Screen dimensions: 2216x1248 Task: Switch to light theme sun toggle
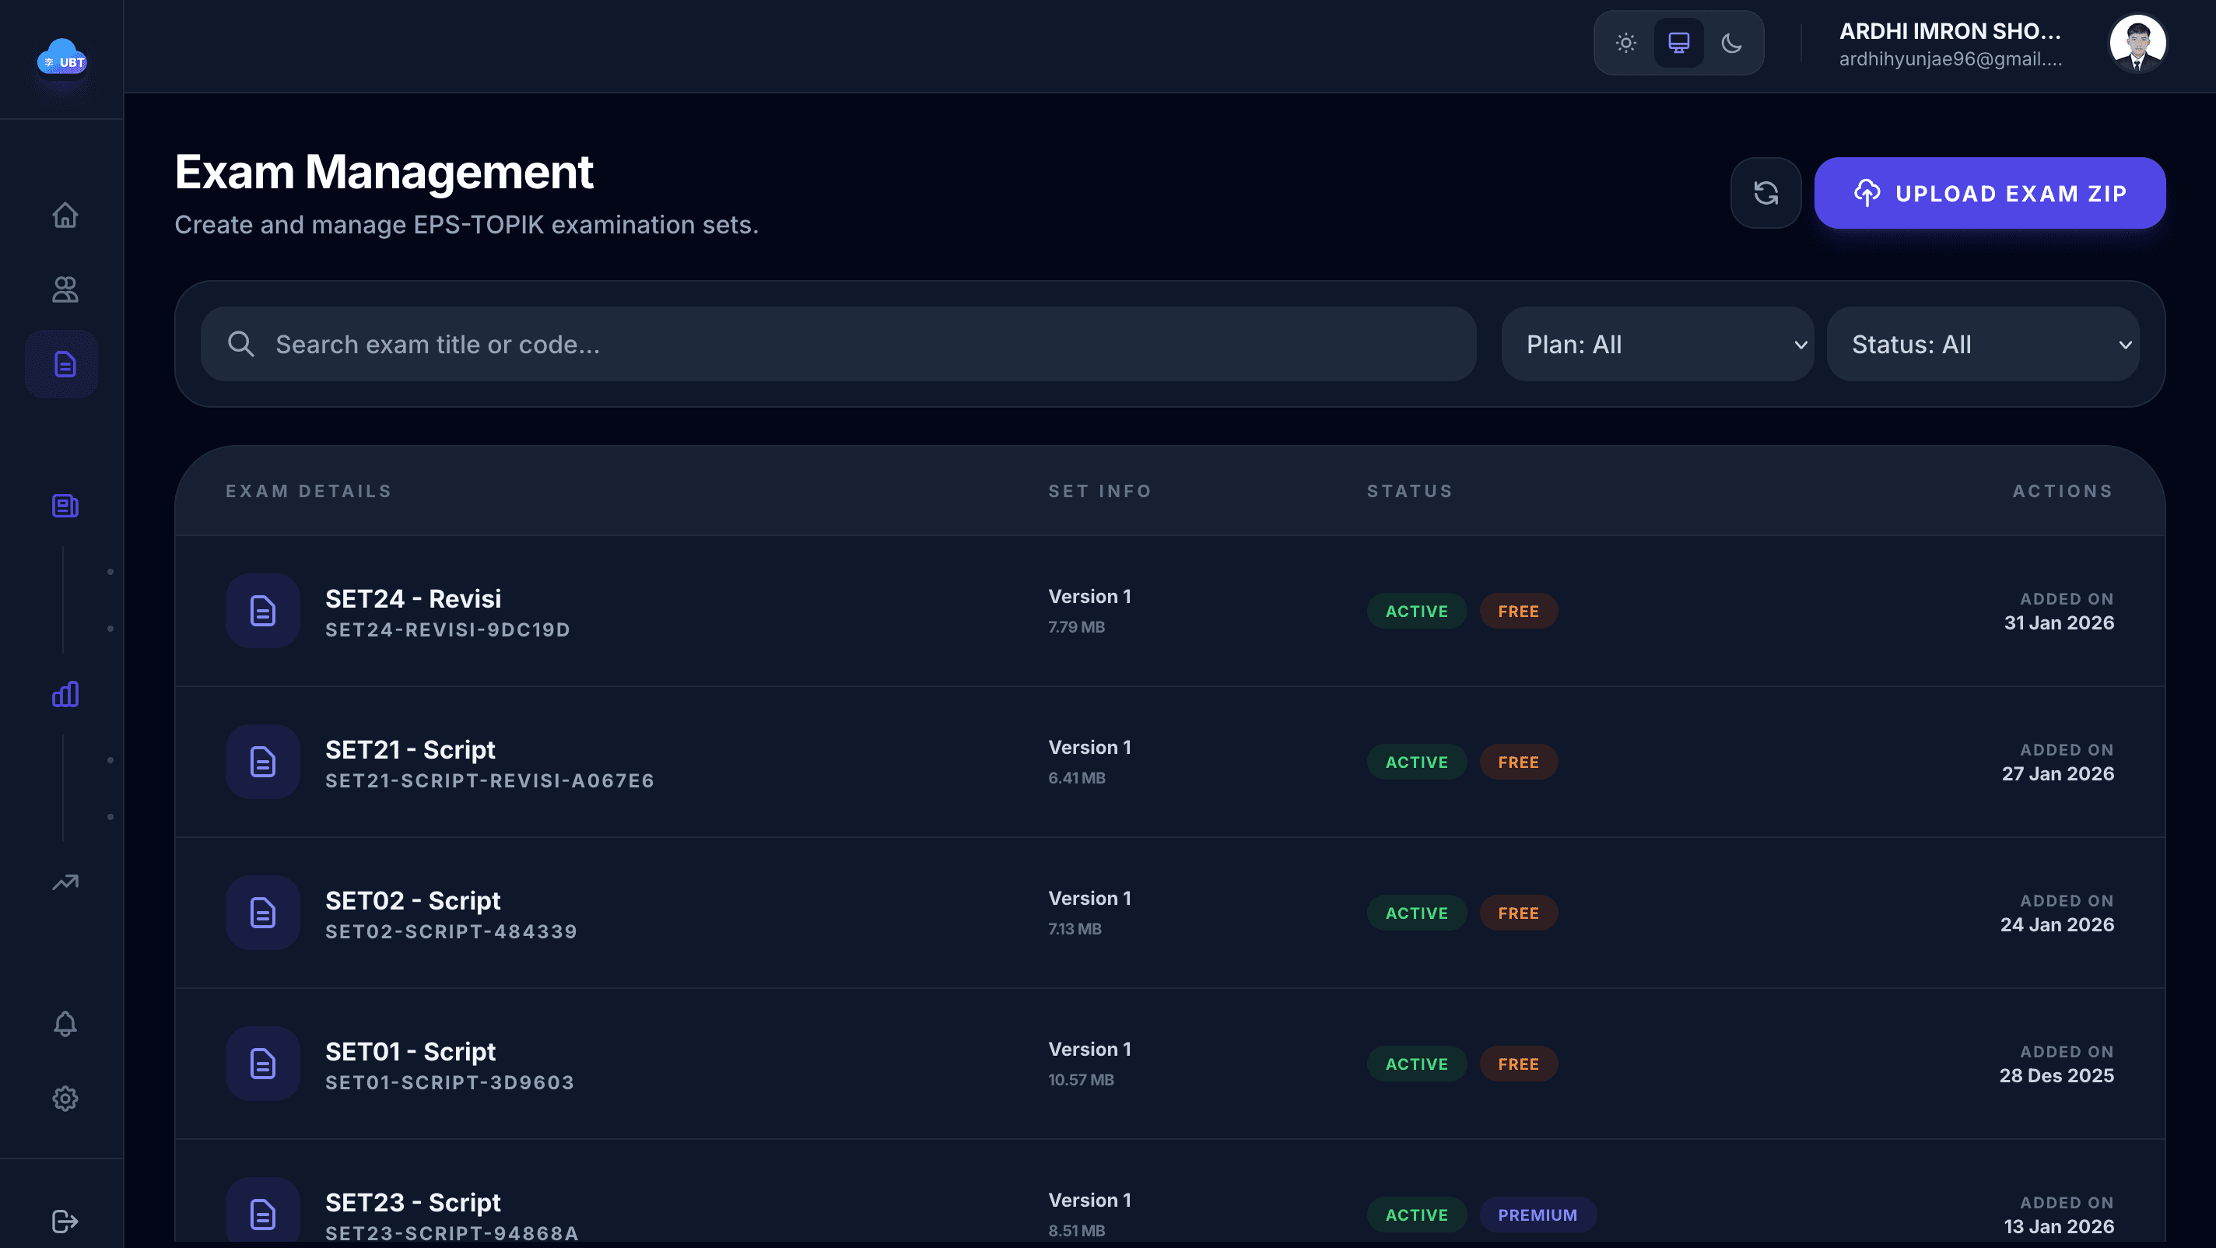(1625, 43)
